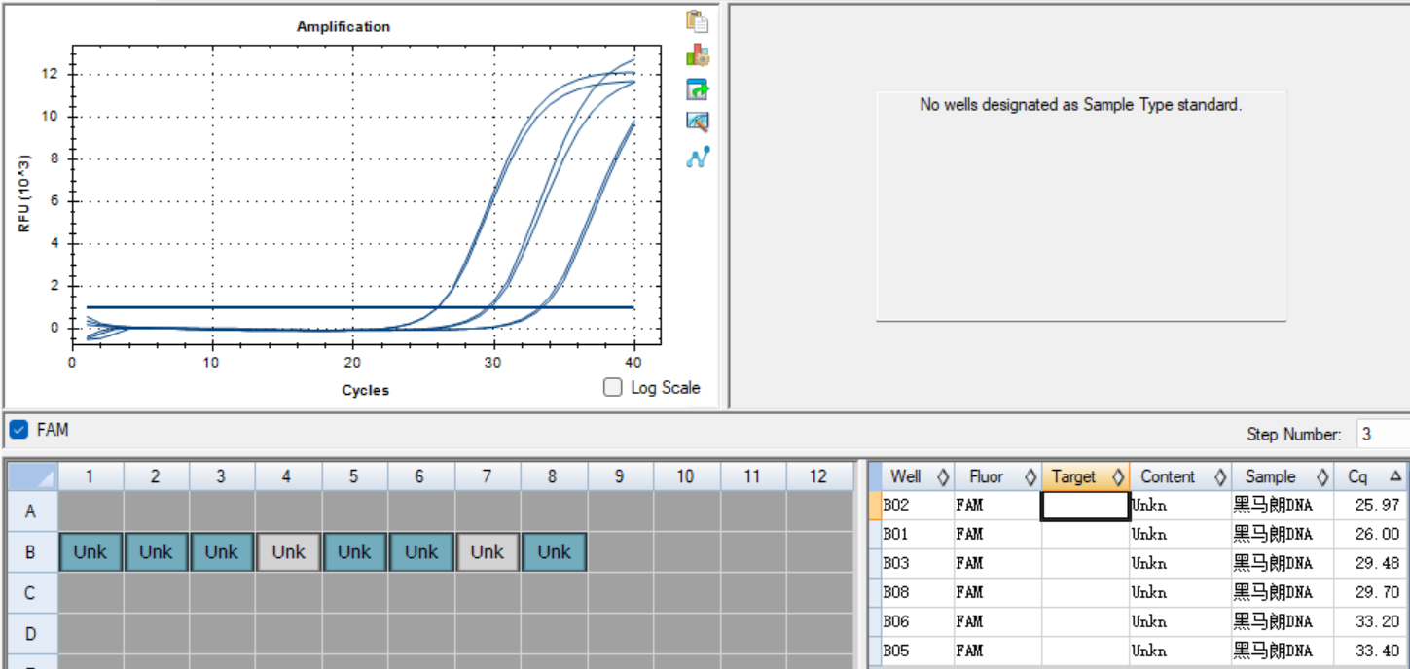
Task: Select unselected well B4 in plate grid
Action: click(288, 551)
